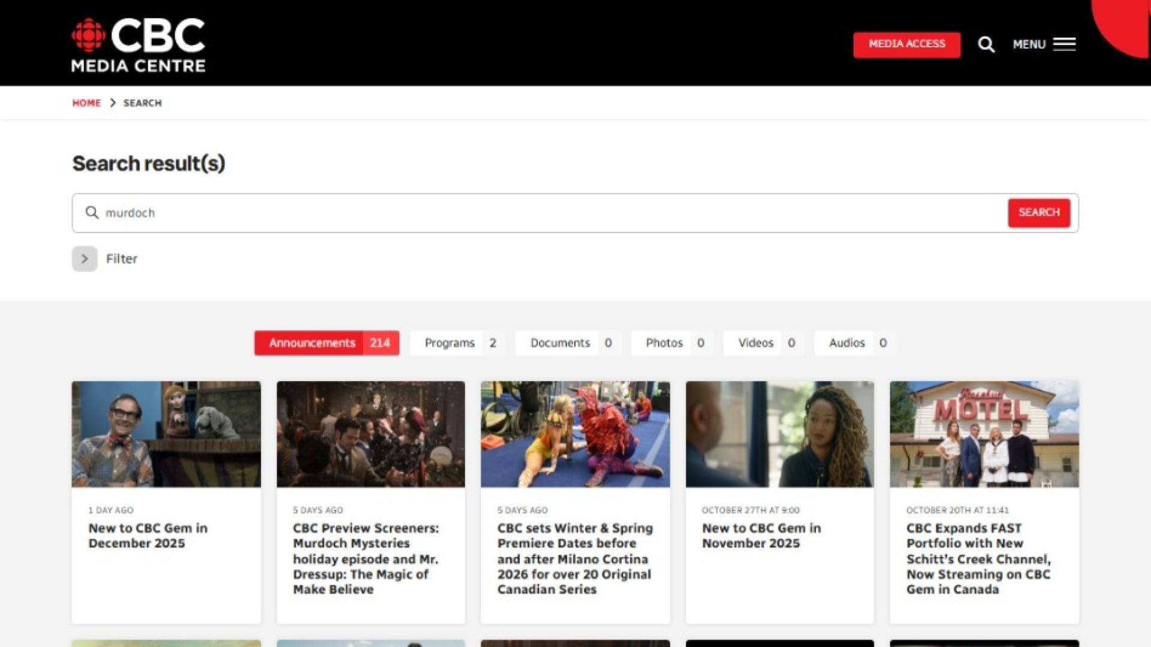Click magnifier icon inside search field
1151x647 pixels.
[92, 213]
